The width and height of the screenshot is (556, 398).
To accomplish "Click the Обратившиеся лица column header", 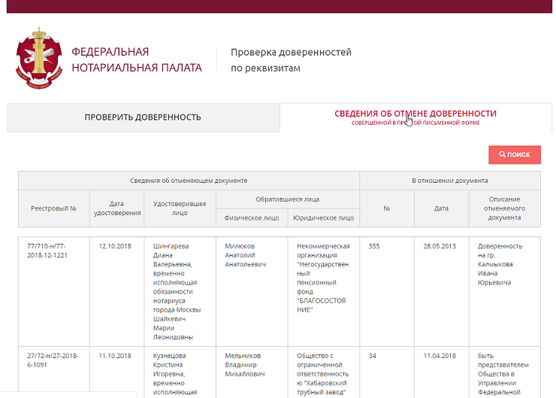I will [288, 199].
